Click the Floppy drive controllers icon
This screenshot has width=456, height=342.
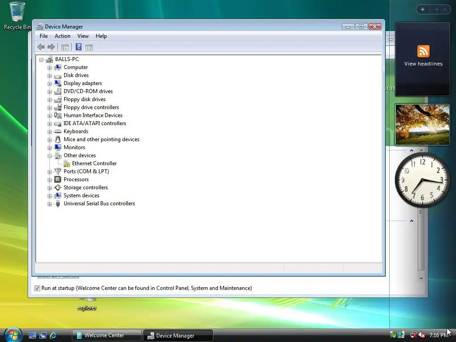(x=58, y=107)
